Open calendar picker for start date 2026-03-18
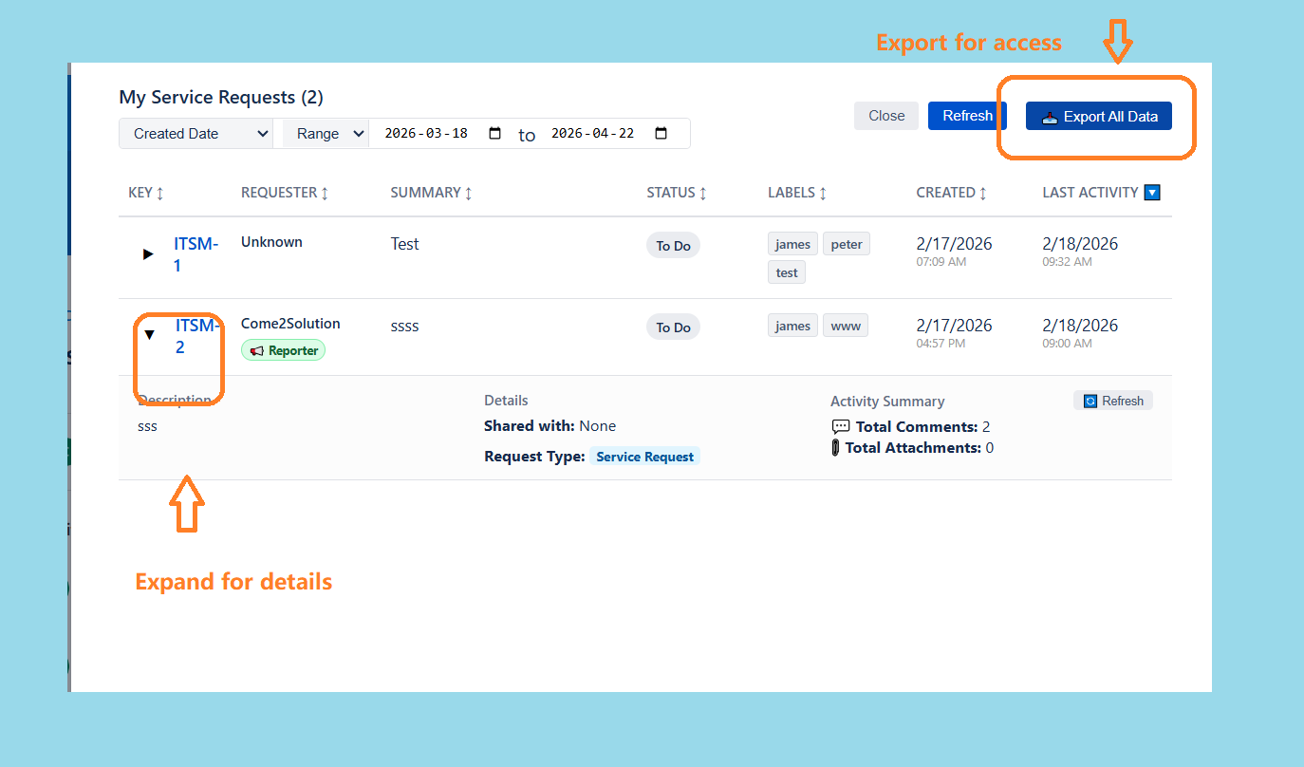The image size is (1304, 767). tap(494, 133)
